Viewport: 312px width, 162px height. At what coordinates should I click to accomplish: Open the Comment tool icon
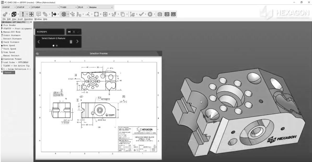coord(39,14)
